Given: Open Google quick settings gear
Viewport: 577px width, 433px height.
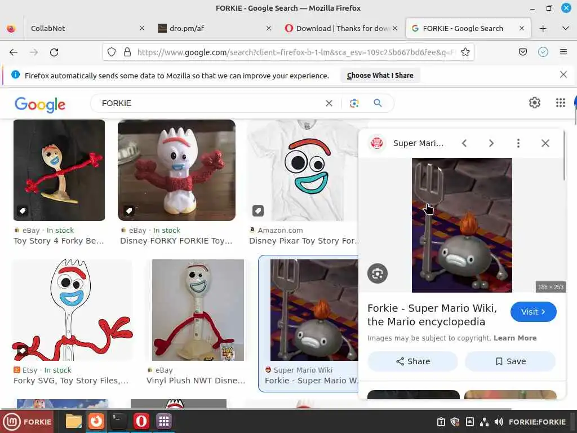Looking at the screenshot, I should click(534, 103).
